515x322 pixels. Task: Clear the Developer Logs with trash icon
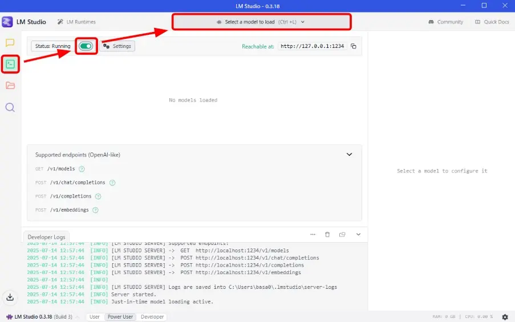click(327, 235)
